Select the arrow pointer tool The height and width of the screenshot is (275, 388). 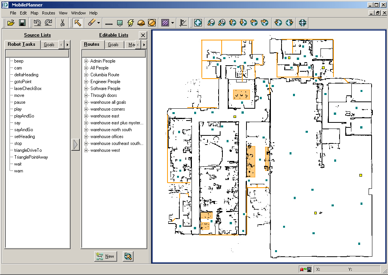(78, 23)
